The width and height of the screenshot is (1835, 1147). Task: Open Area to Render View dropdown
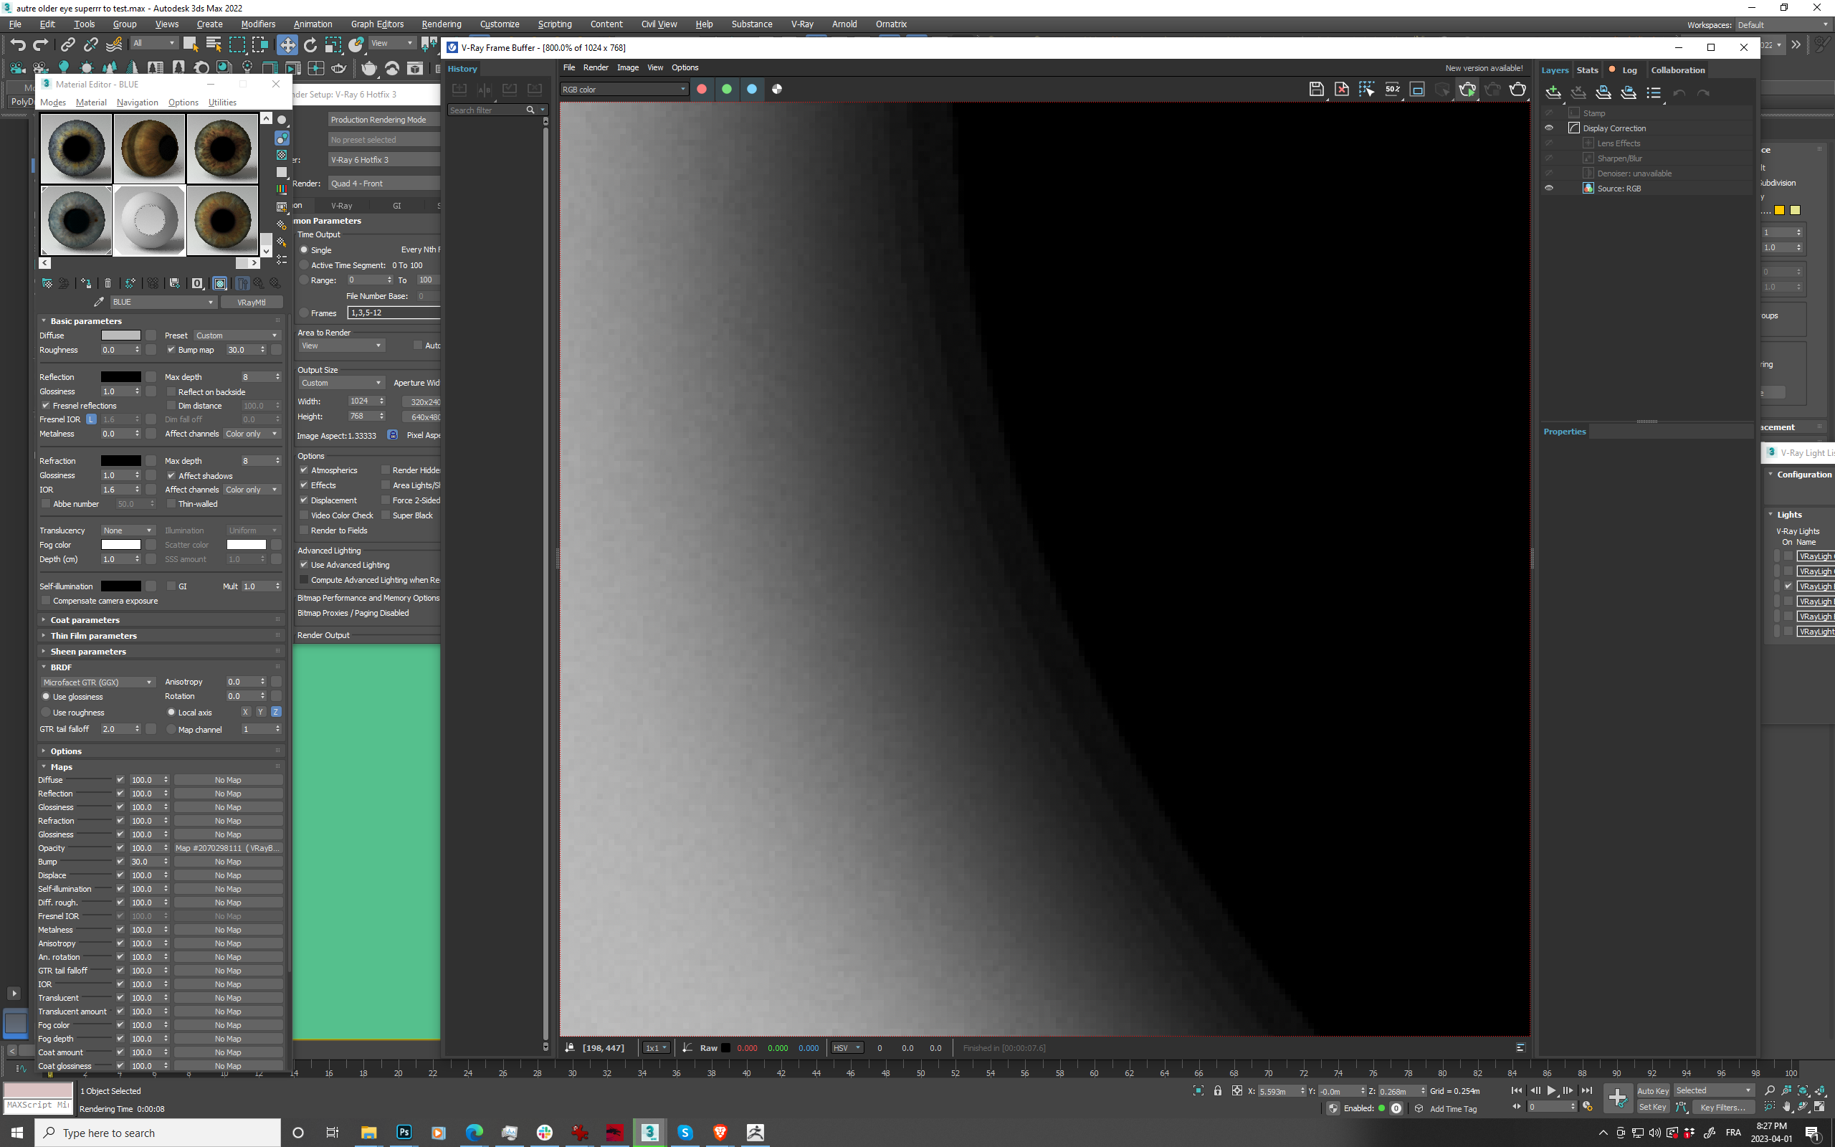(341, 346)
